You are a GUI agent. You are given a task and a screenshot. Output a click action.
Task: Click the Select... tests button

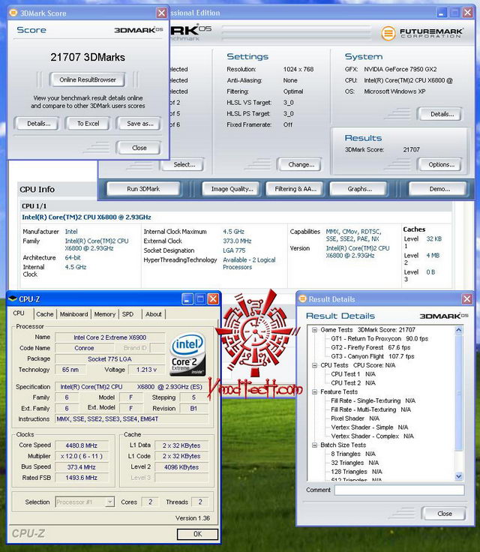click(182, 164)
